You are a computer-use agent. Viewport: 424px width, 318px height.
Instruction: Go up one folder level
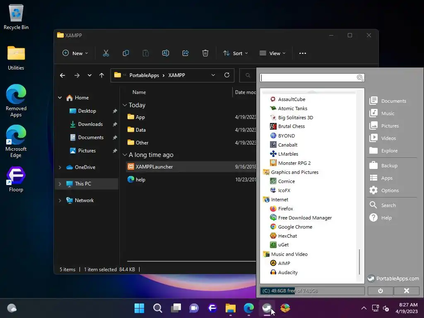(x=102, y=75)
